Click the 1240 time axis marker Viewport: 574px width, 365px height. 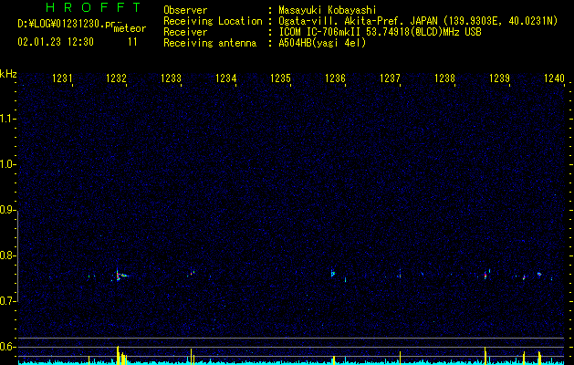pos(554,78)
